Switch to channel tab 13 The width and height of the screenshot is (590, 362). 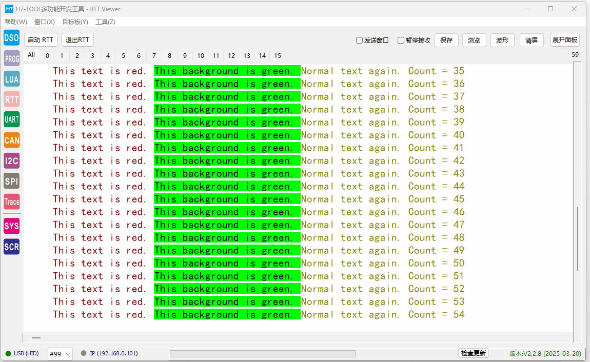(x=247, y=56)
